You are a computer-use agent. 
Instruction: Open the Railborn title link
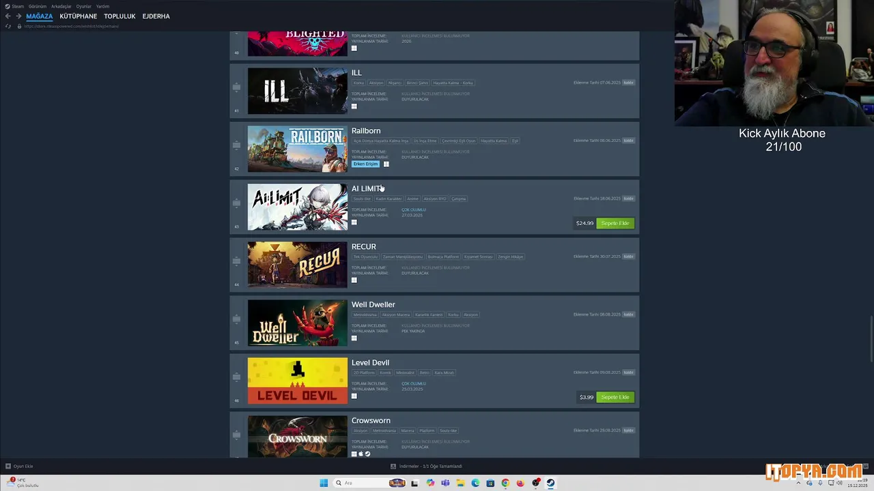pos(366,131)
